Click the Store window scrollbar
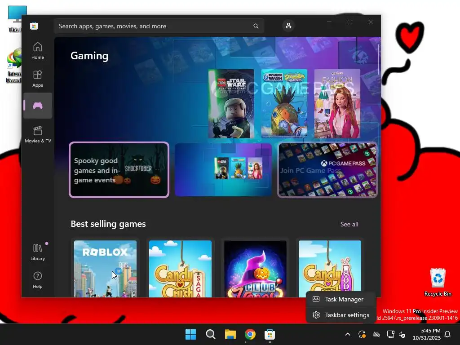This screenshot has height=345, width=460. (x=379, y=59)
